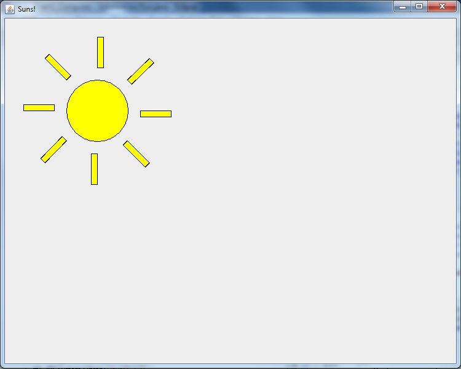Maximize the Suns! window

point(419,7)
